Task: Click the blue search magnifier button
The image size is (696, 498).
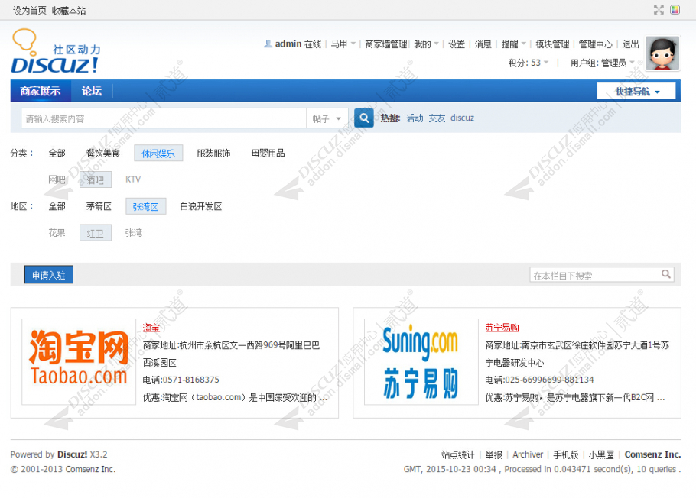Action: pyautogui.click(x=364, y=118)
